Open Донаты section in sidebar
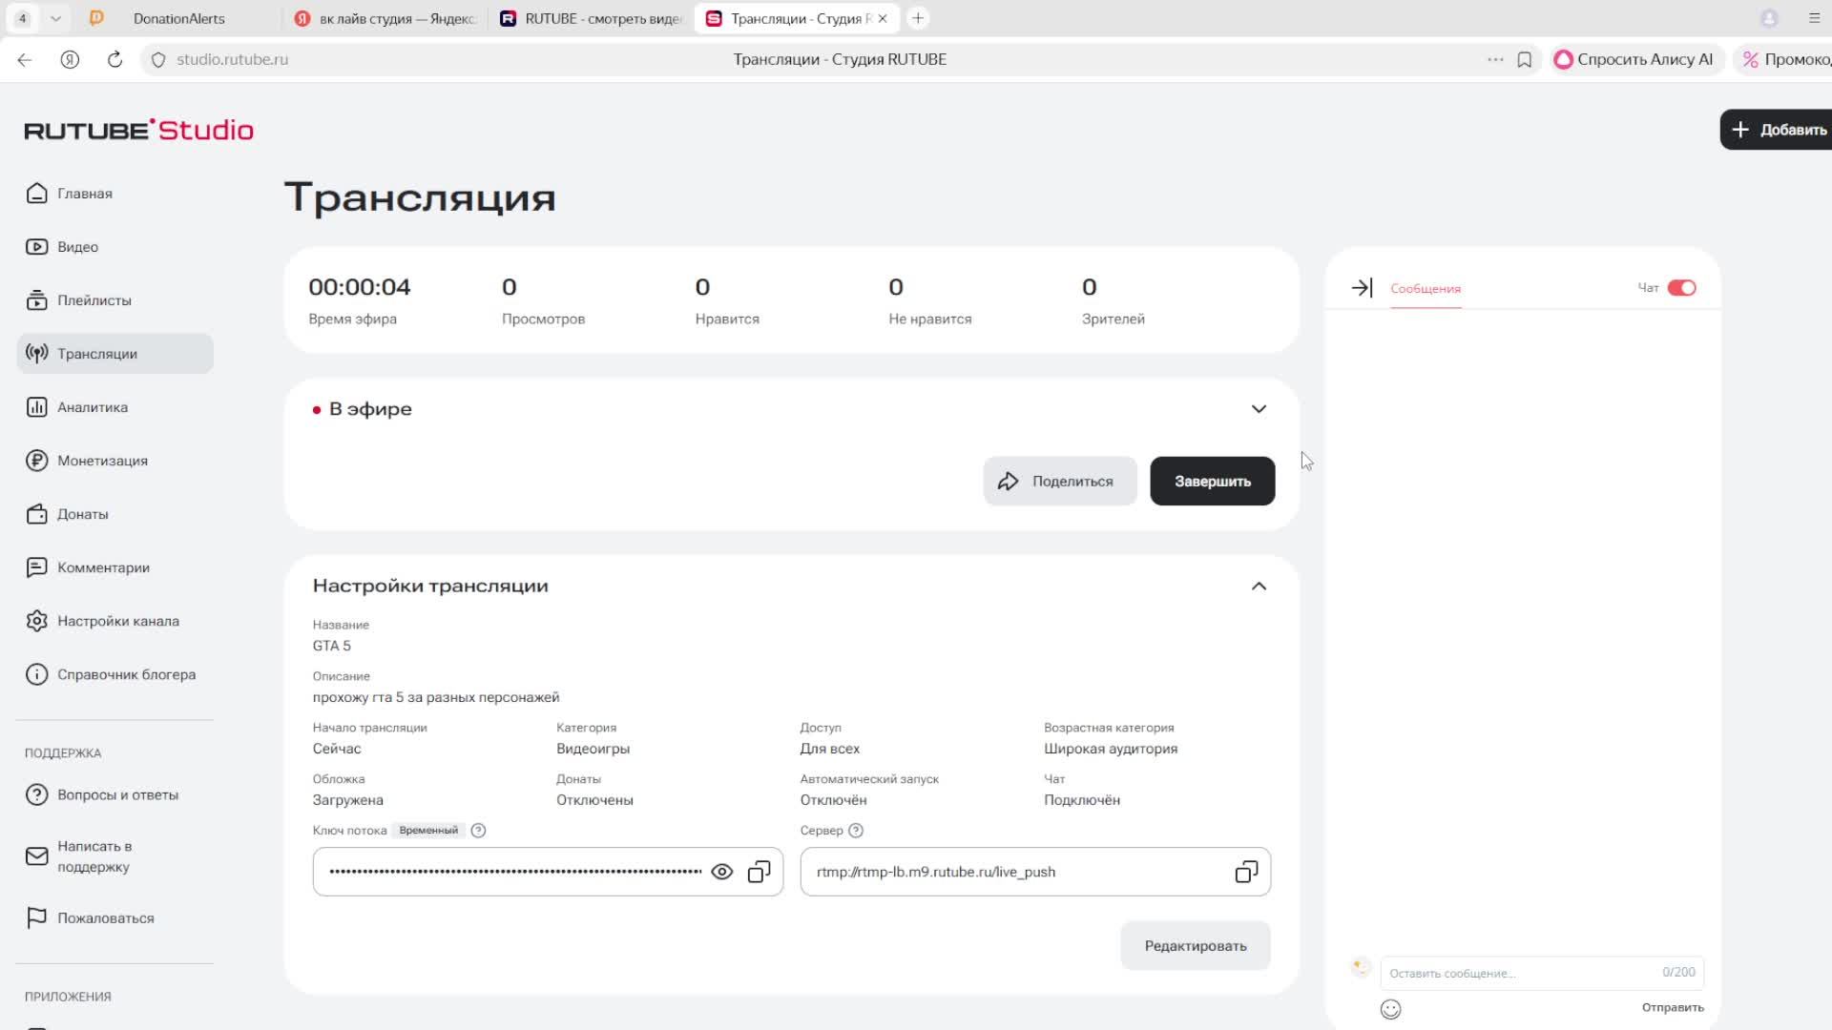Image resolution: width=1832 pixels, height=1030 pixels. [82, 514]
